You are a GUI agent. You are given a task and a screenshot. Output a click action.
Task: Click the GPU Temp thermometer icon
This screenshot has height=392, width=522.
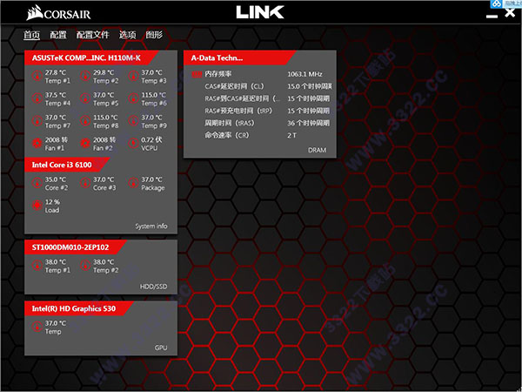coord(37,327)
